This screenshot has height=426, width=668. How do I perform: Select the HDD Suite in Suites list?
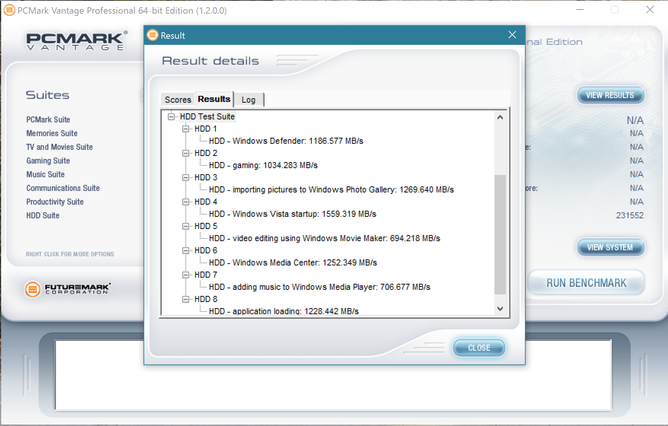click(43, 216)
